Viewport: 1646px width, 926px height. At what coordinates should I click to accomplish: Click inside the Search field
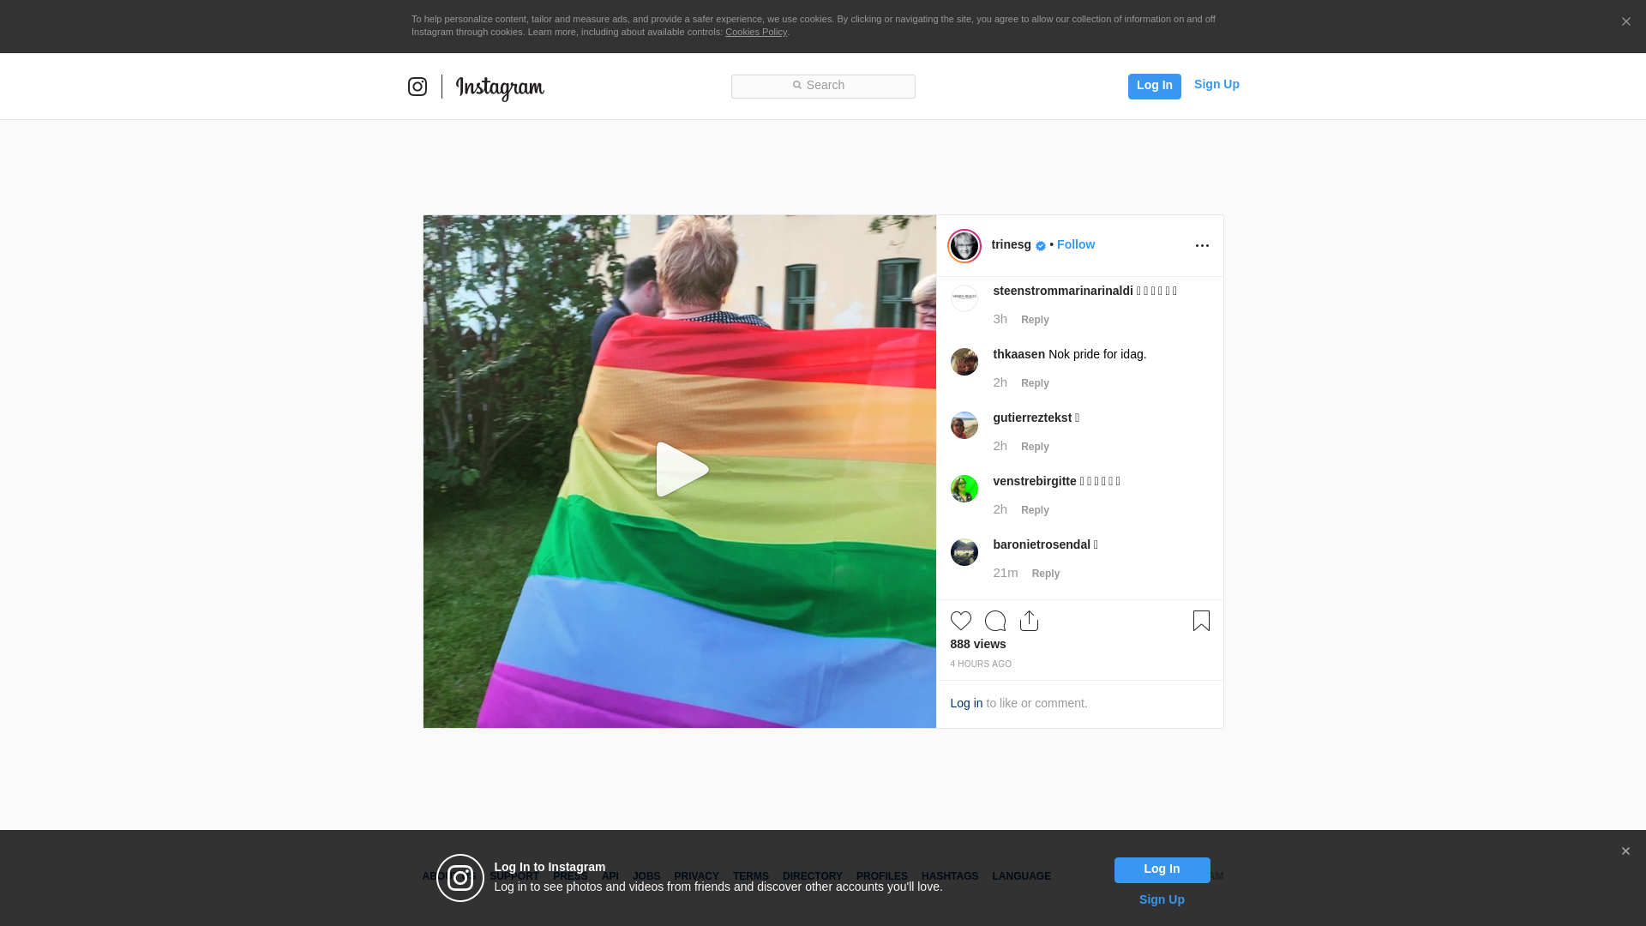click(x=823, y=86)
